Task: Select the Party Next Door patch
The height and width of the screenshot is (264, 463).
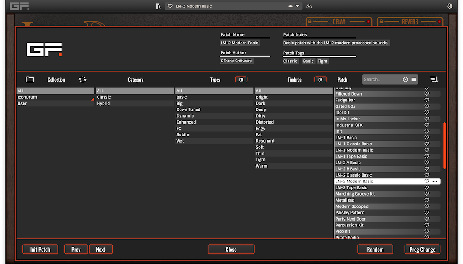Action: click(387, 219)
